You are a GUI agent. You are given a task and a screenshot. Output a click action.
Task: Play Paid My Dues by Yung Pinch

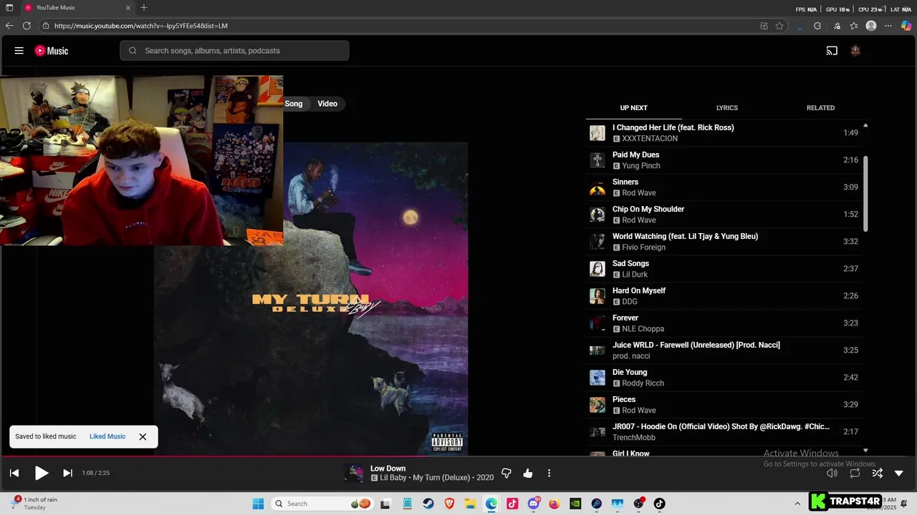click(x=724, y=160)
